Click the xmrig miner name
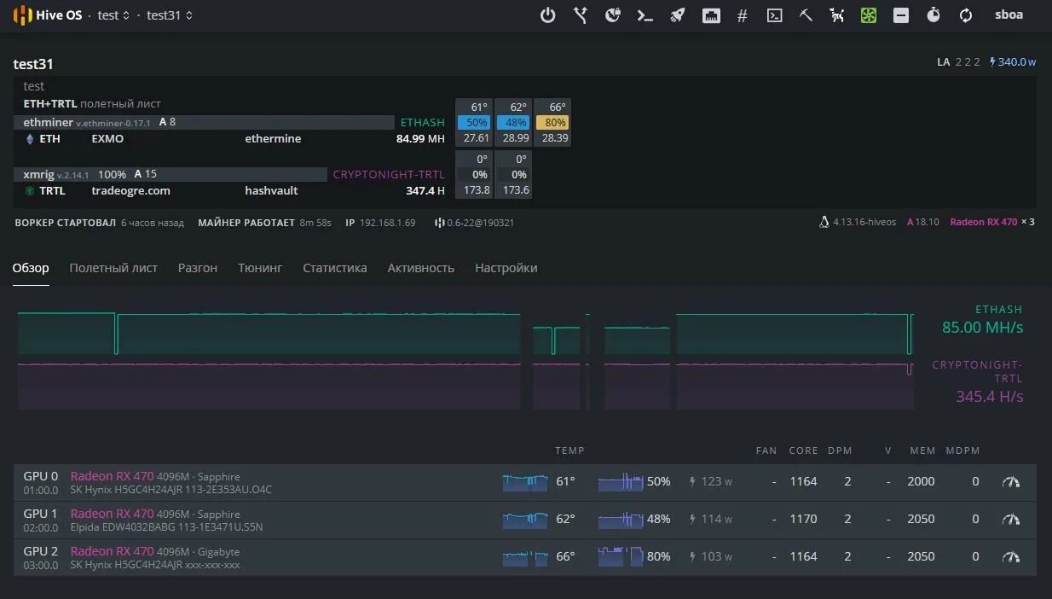1052x599 pixels. [x=38, y=174]
